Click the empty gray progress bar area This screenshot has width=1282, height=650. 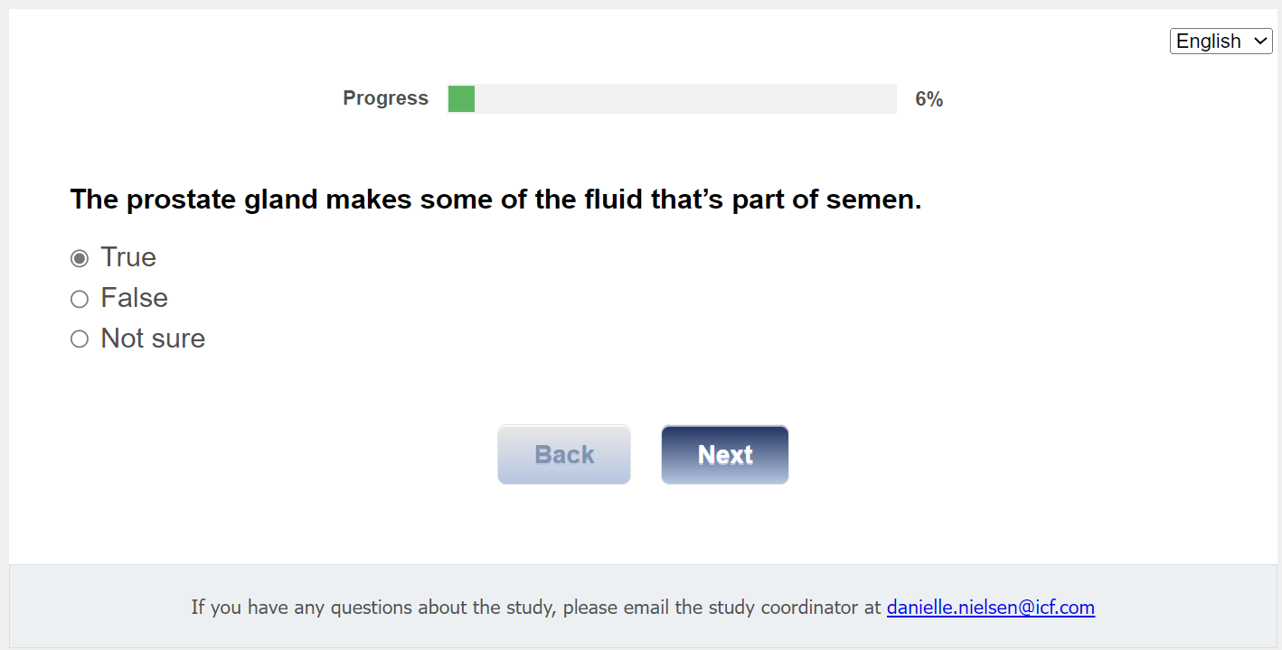tap(685, 99)
